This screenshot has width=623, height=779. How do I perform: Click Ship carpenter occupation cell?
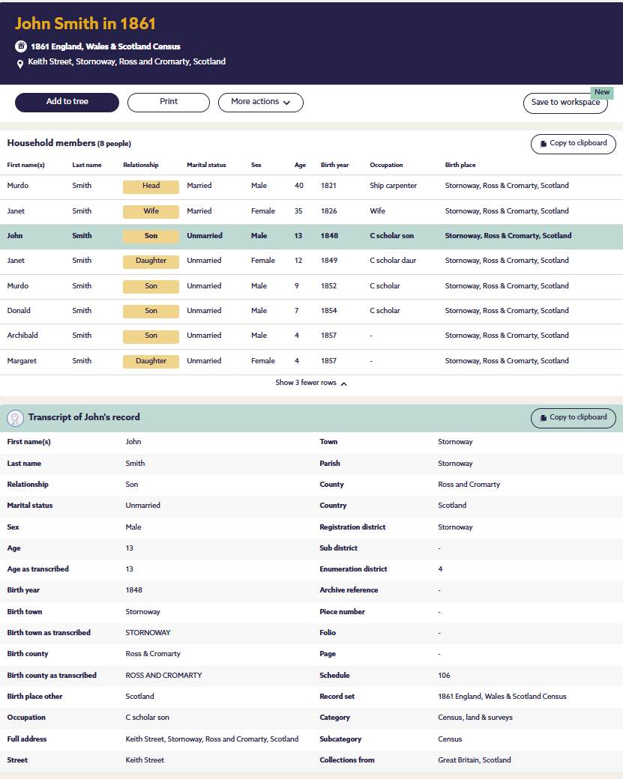pos(394,185)
